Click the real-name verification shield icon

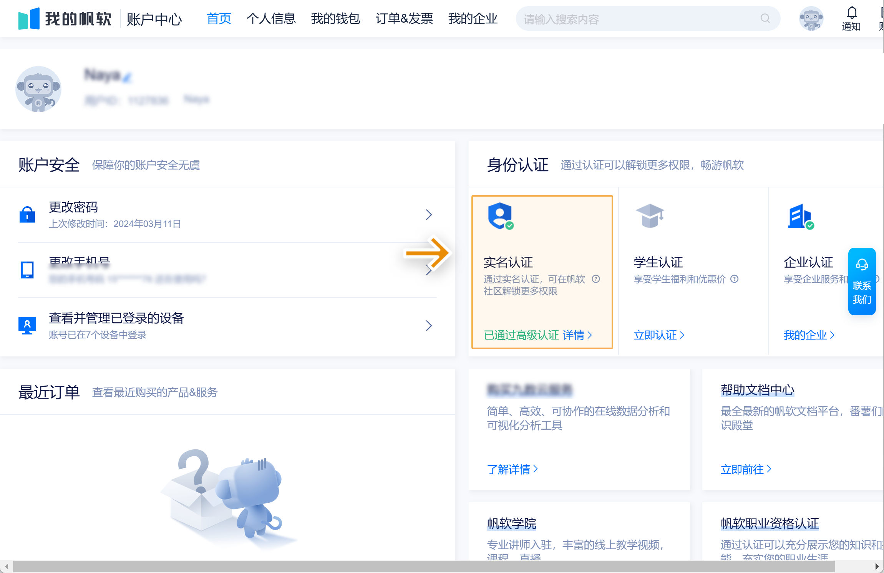point(500,216)
